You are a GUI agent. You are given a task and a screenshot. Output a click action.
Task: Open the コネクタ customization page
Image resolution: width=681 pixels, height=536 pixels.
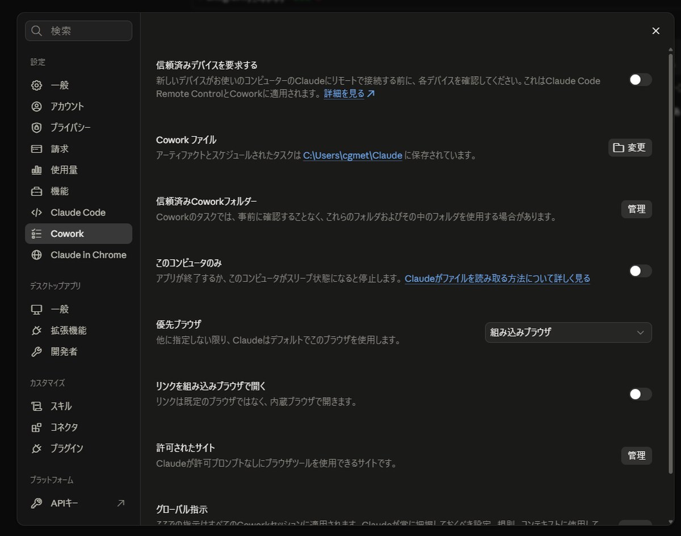[x=78, y=427]
